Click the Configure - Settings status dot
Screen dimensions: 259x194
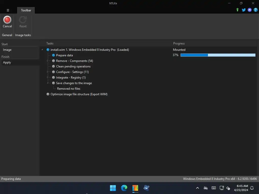point(53,72)
